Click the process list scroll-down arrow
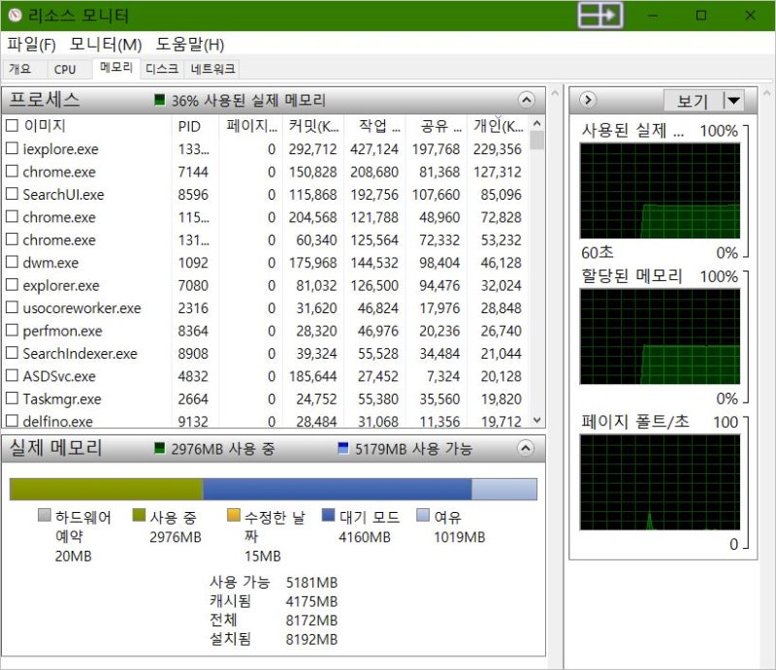The height and width of the screenshot is (670, 776). pos(537,421)
